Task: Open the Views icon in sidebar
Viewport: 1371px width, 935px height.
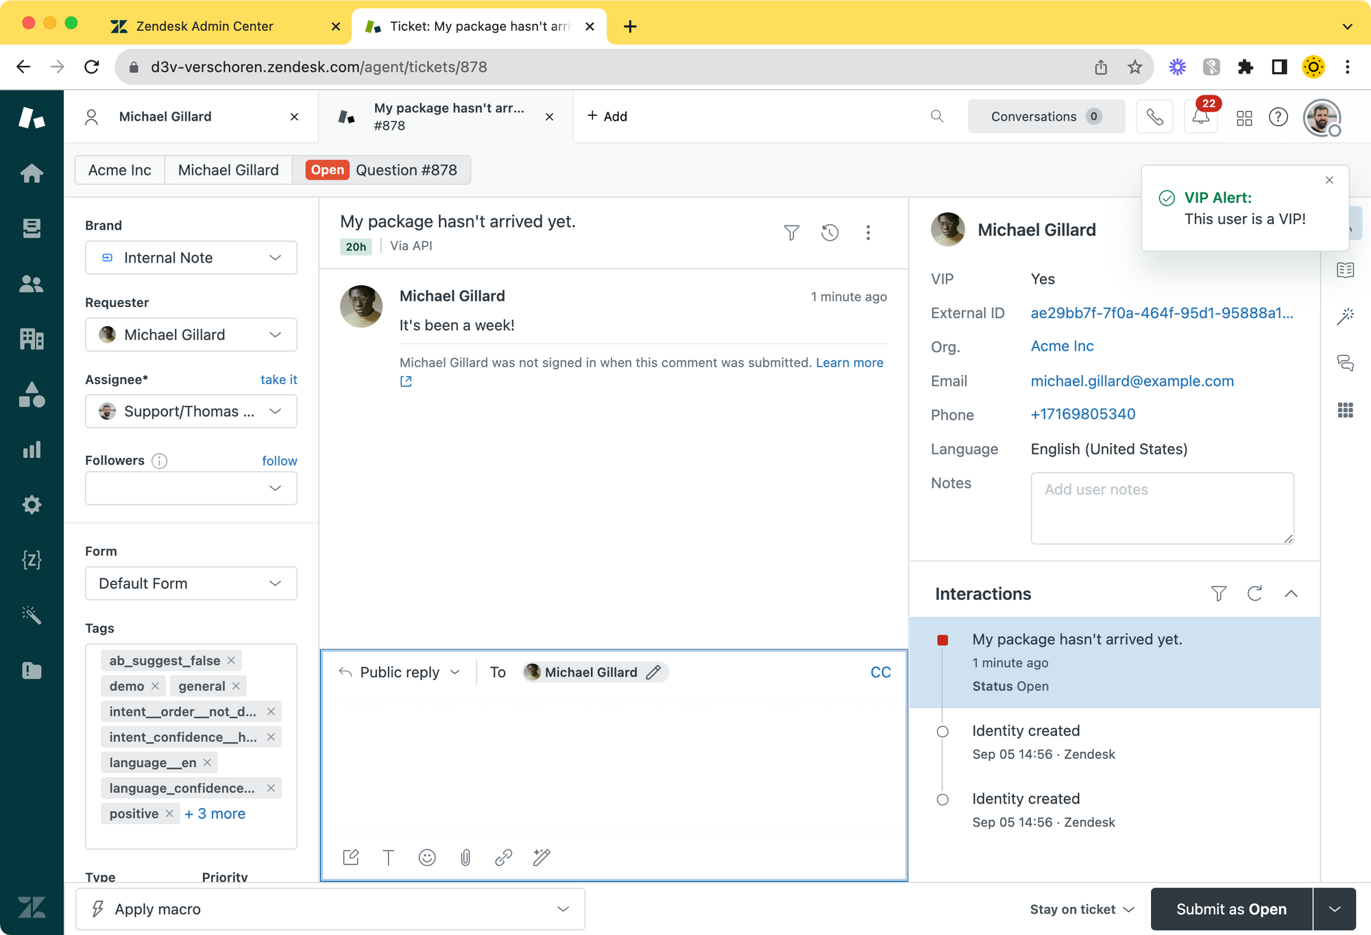Action: click(32, 228)
